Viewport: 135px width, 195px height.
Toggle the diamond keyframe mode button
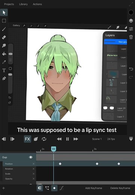coord(54,188)
